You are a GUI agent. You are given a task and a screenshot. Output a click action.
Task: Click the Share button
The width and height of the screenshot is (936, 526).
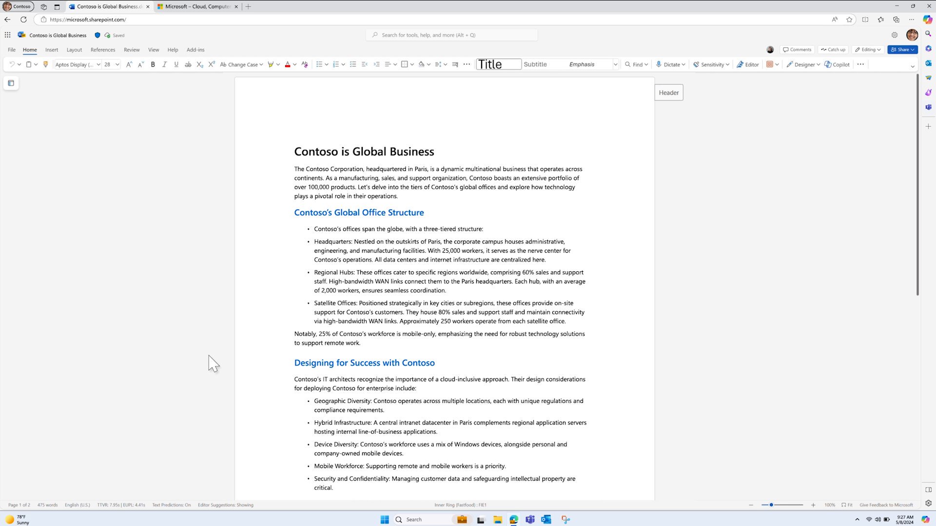pyautogui.click(x=903, y=50)
